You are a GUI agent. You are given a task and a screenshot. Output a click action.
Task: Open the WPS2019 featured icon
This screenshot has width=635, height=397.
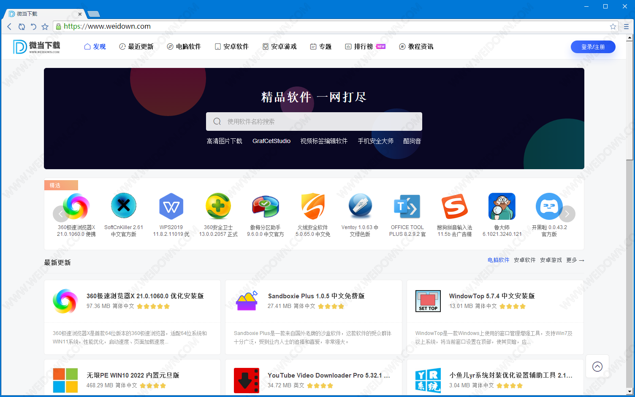[x=171, y=206]
